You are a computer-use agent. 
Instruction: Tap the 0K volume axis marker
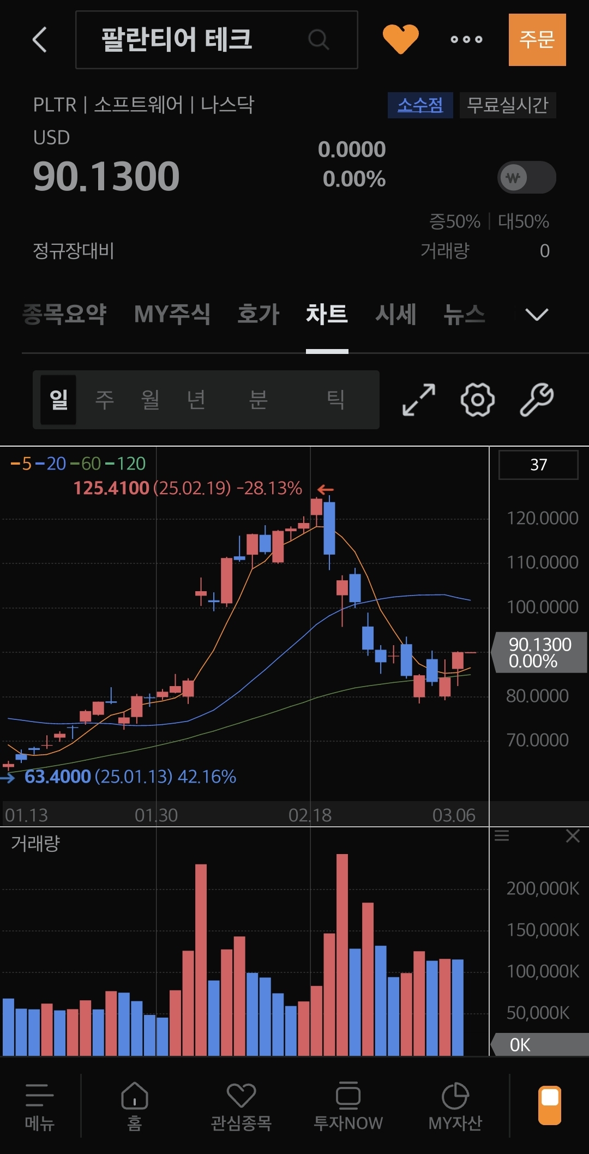tap(539, 1045)
